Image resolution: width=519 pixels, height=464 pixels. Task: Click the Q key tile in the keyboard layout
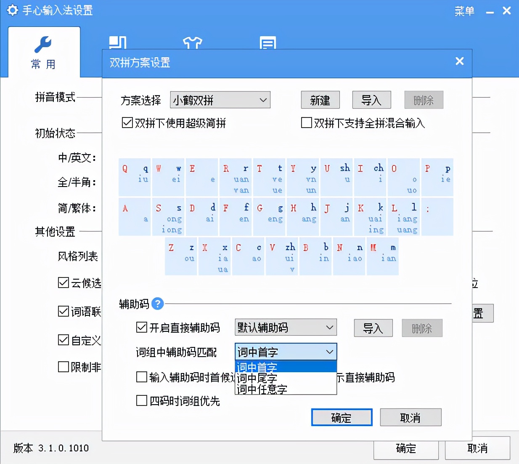coord(135,177)
